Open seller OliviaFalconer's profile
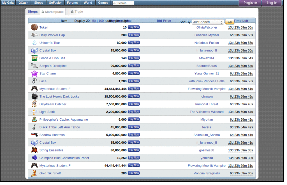 pyautogui.click(x=207, y=27)
